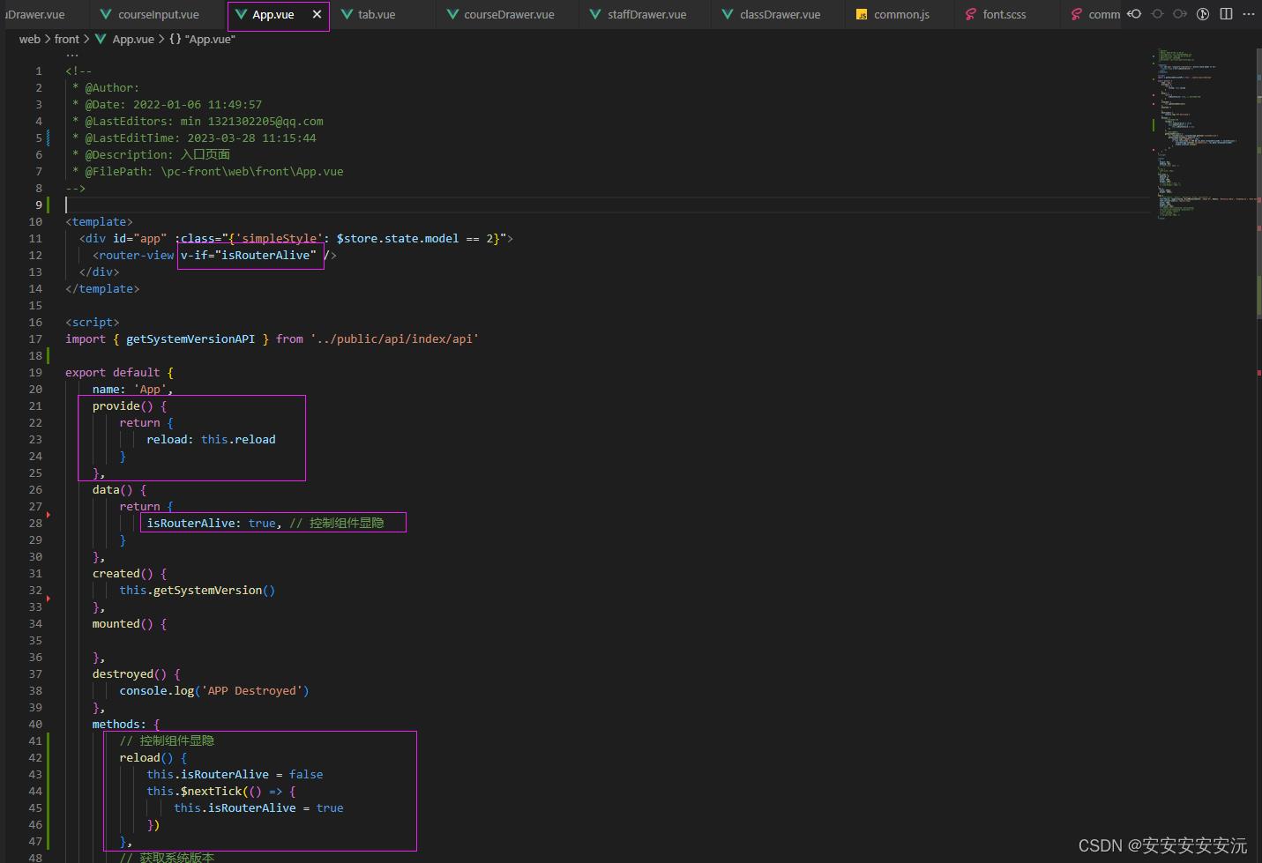Click 'v-if="isRouterAlive"' attribute text
1262x863 pixels.
click(249, 255)
